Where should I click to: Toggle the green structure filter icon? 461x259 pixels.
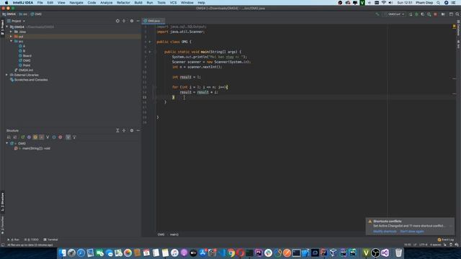(x=22, y=137)
